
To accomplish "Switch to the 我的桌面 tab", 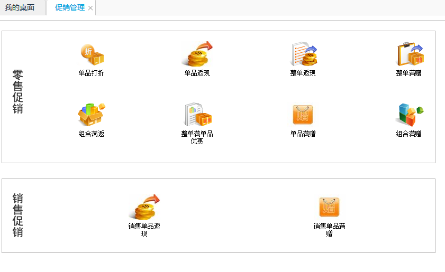I will [x=20, y=7].
